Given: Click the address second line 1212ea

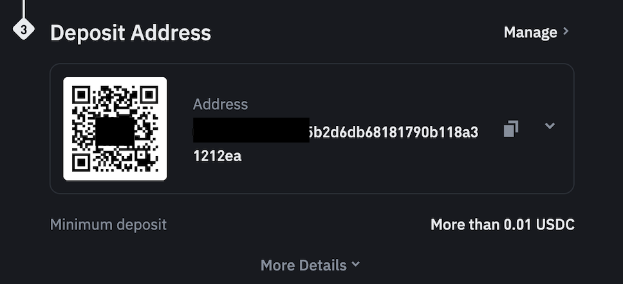Looking at the screenshot, I should tap(217, 155).
